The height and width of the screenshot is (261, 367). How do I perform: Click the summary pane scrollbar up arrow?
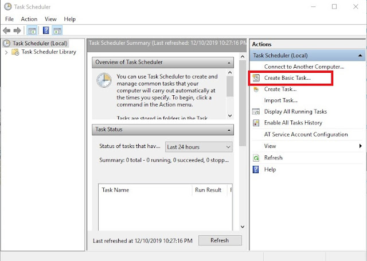243,57
